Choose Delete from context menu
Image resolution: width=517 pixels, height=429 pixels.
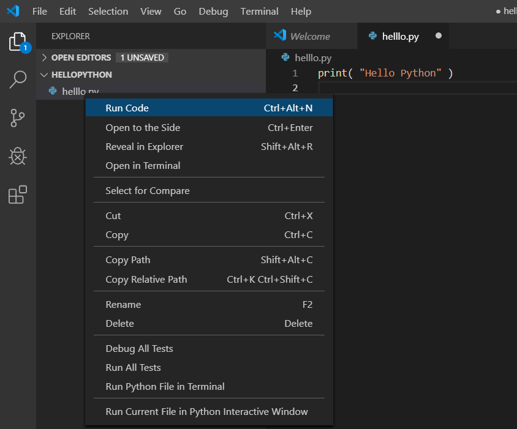(209, 323)
